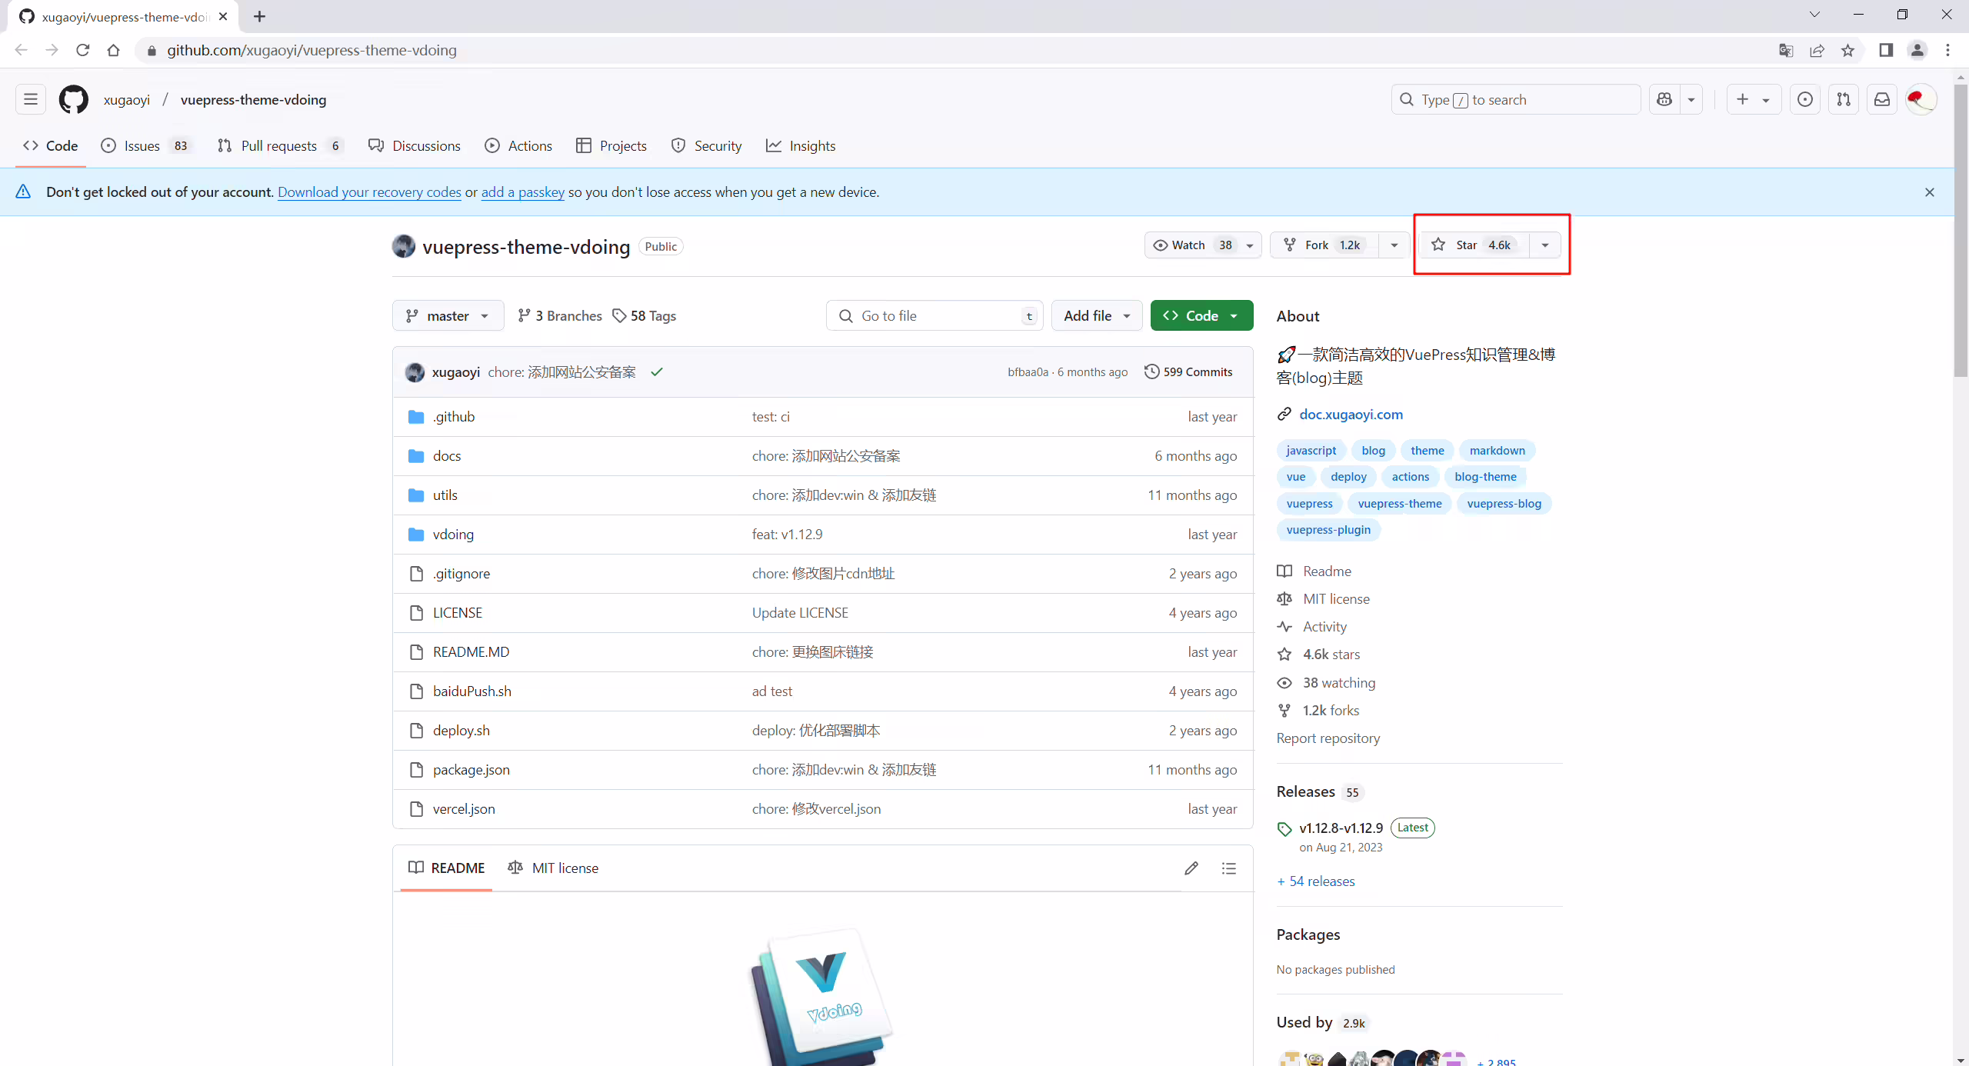Open the issues icon in header
The width and height of the screenshot is (1969, 1066).
click(x=1805, y=99)
